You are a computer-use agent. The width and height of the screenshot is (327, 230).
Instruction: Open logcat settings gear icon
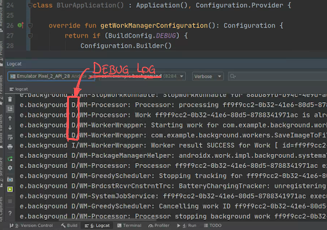point(10,168)
